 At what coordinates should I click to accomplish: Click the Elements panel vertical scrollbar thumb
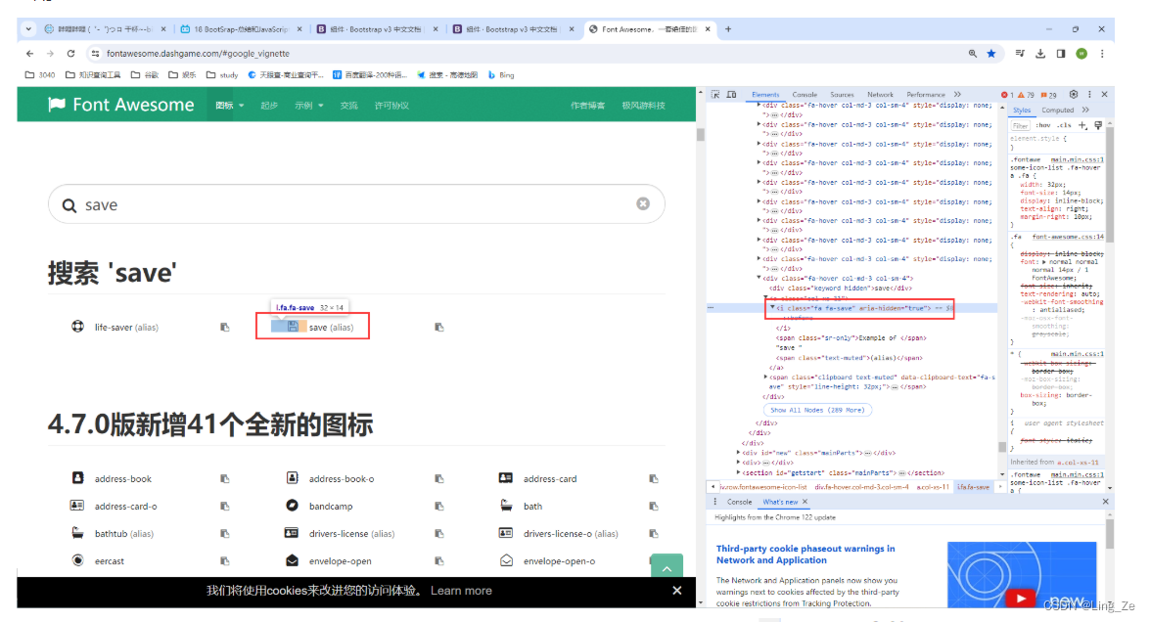[x=1002, y=447]
